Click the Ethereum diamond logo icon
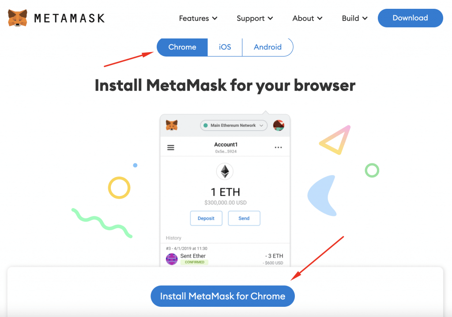This screenshot has width=452, height=317. tap(225, 171)
